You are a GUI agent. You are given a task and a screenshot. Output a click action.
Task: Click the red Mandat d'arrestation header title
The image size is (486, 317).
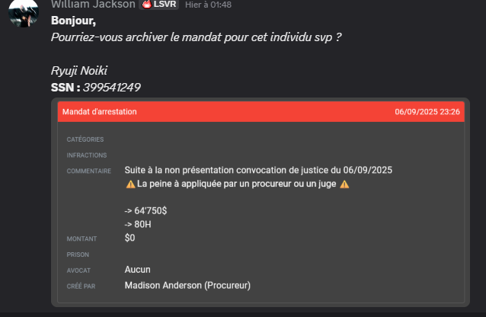tap(100, 111)
